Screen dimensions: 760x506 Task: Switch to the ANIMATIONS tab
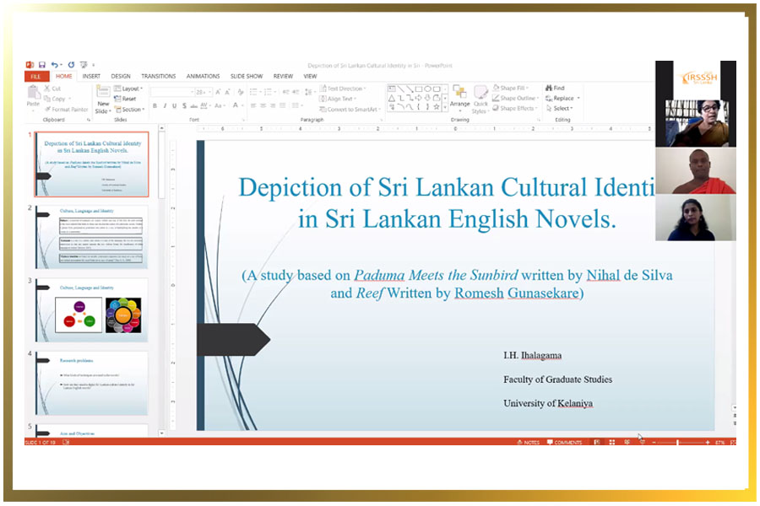tap(203, 77)
